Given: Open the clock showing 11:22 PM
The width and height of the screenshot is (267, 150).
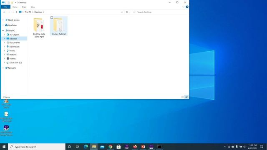Looking at the screenshot, I should coord(252,147).
